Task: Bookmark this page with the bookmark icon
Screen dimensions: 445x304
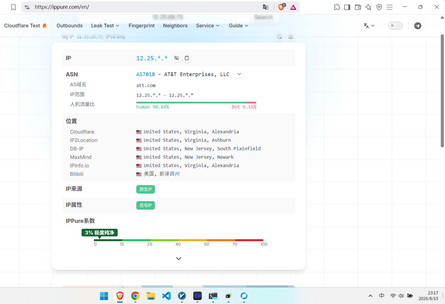Action: pos(13,7)
